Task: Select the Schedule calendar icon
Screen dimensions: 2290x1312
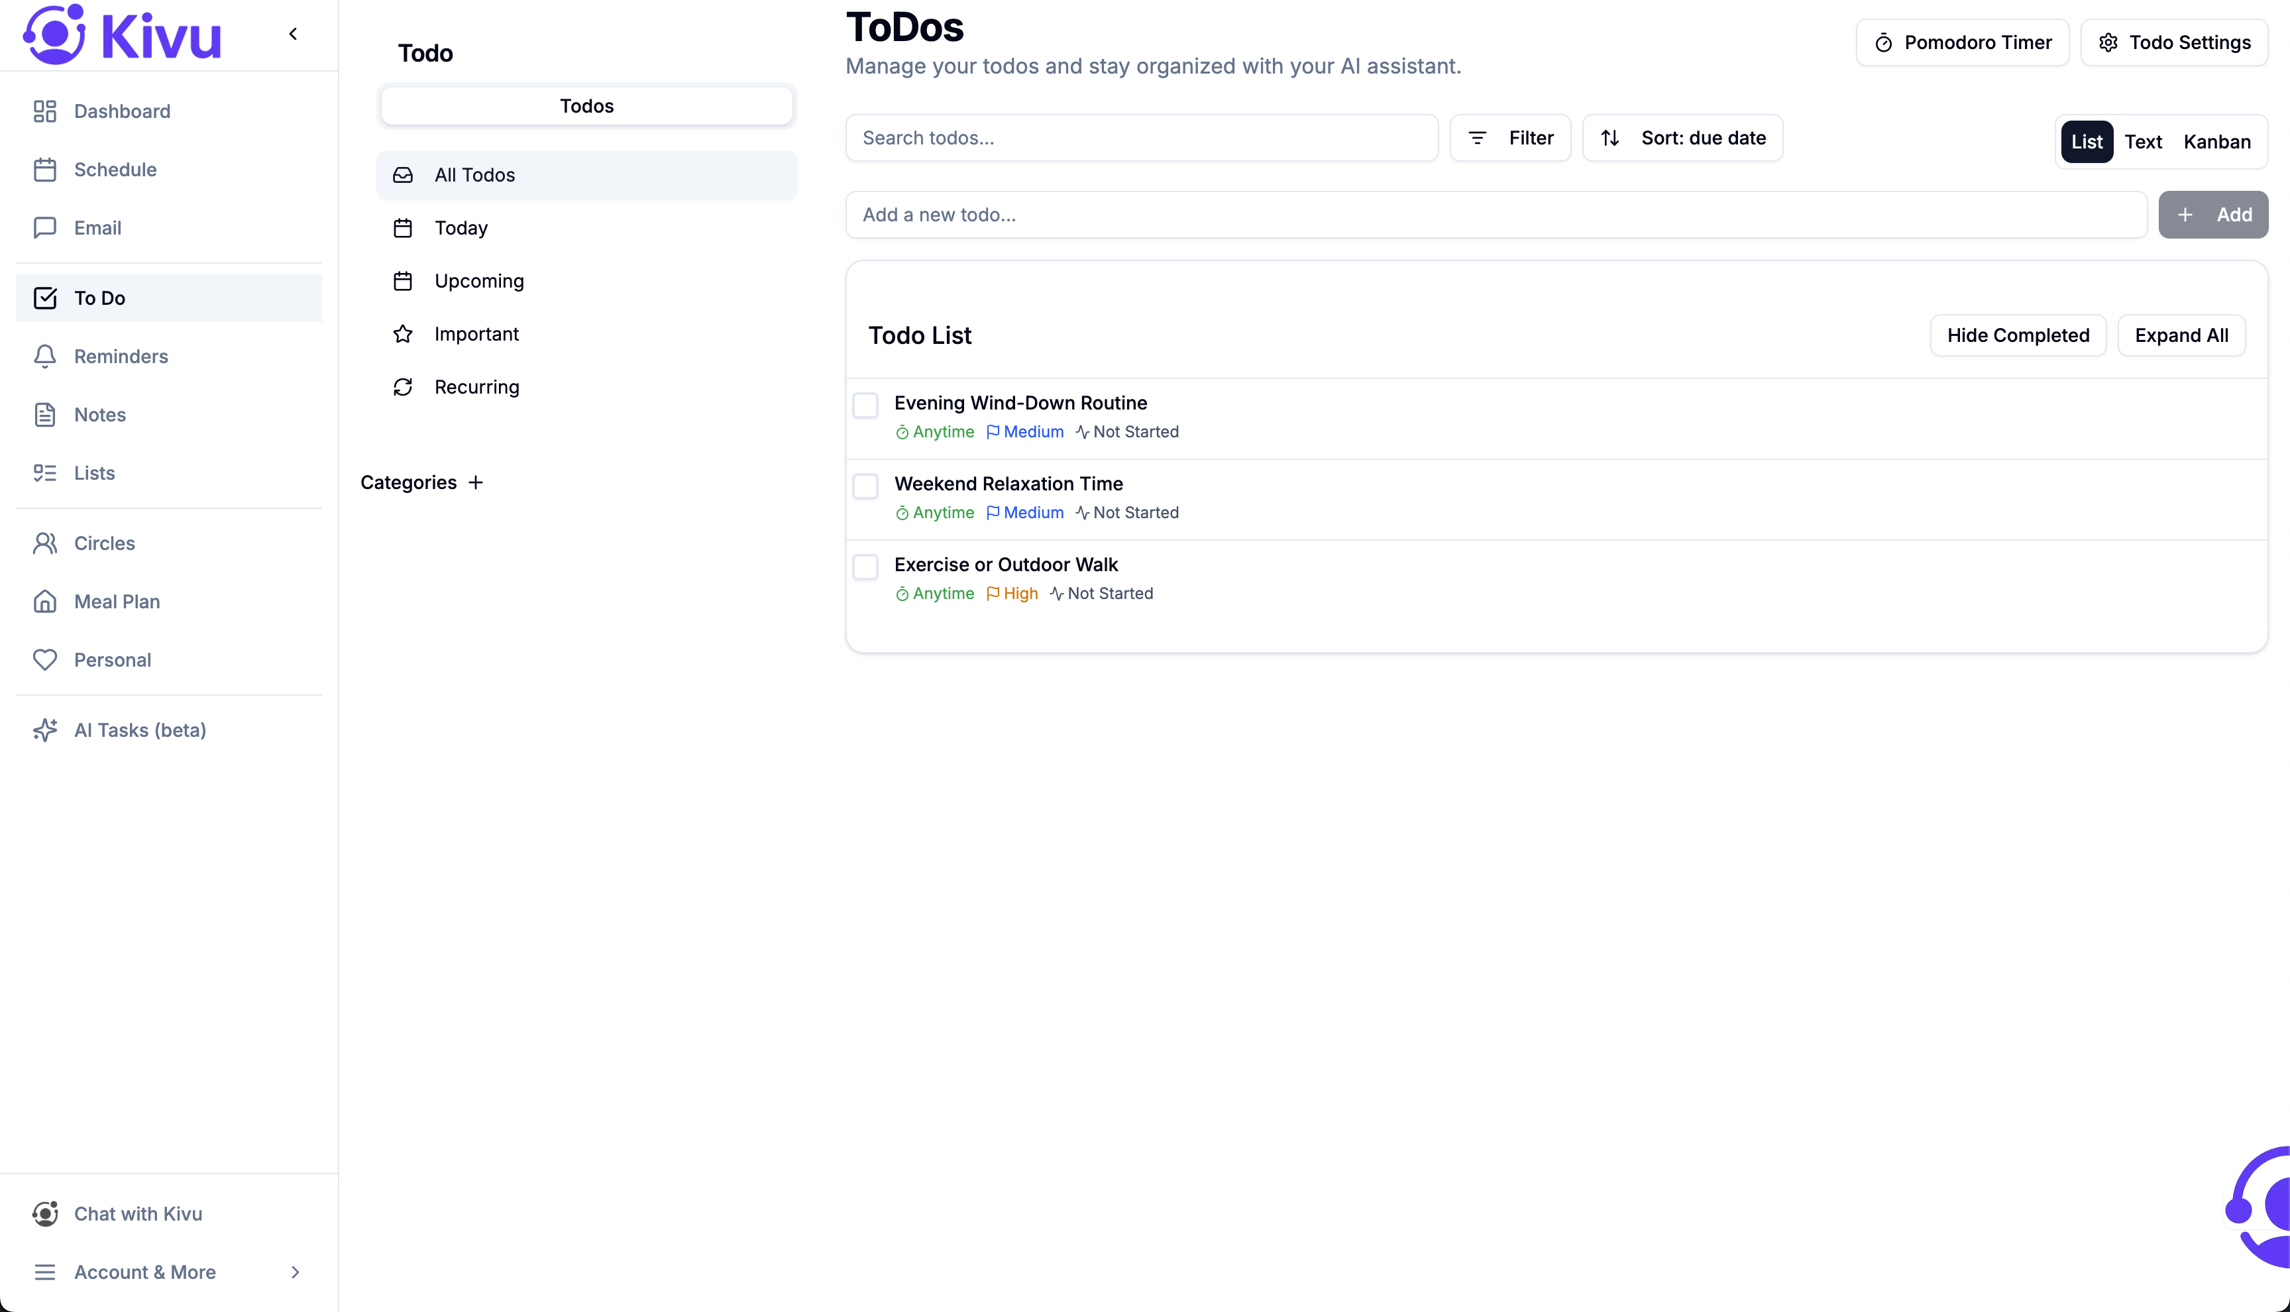Action: (x=46, y=170)
